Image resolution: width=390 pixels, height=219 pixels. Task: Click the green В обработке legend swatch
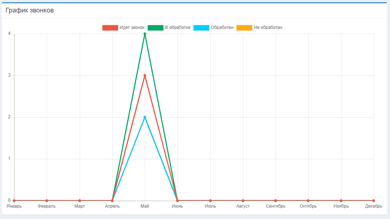tap(155, 28)
